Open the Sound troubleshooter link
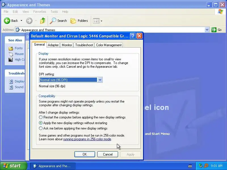Screen dimensions: 227x170 (19, 87)
